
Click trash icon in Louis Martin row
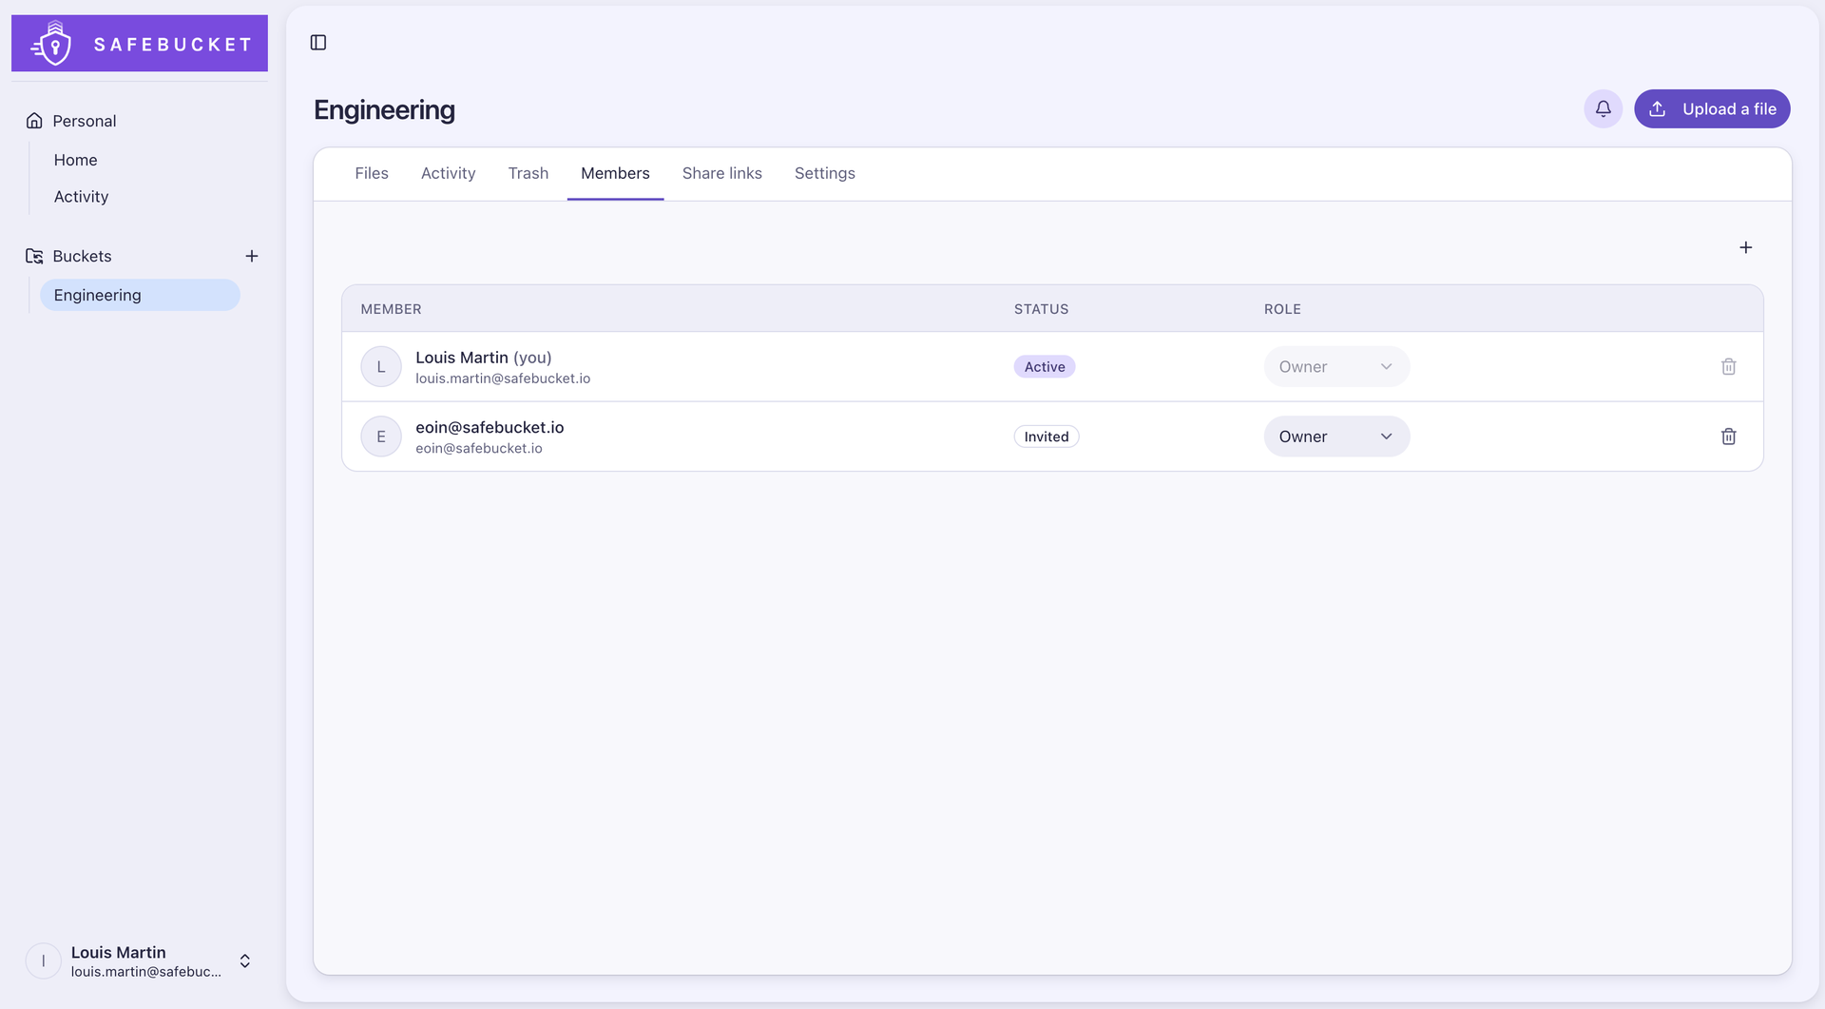coord(1728,366)
